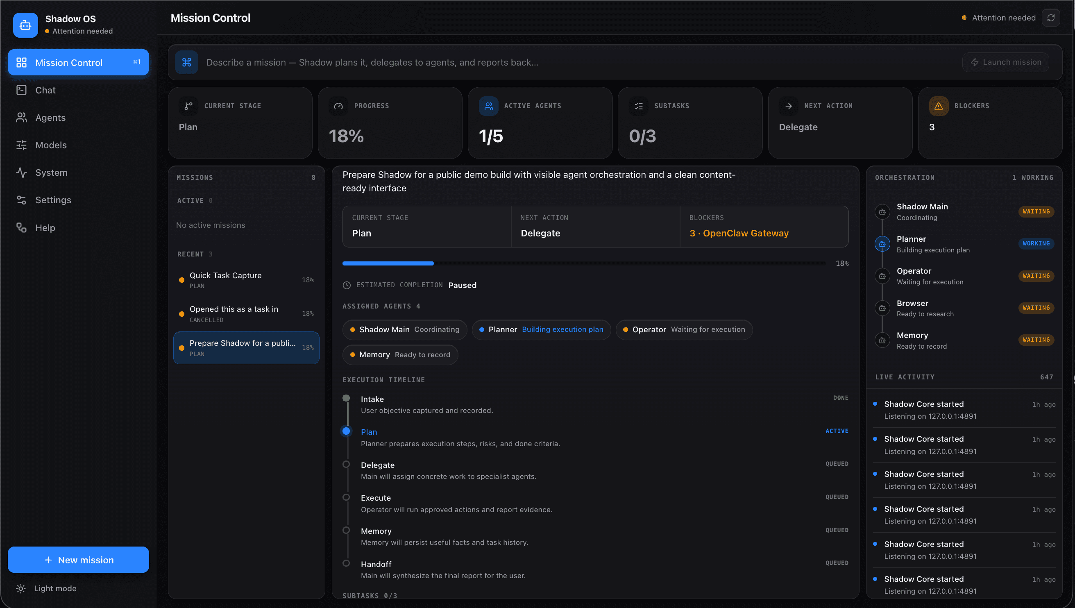1075x608 pixels.
Task: Click the Browser robot icon in Orchestration
Action: 882,308
